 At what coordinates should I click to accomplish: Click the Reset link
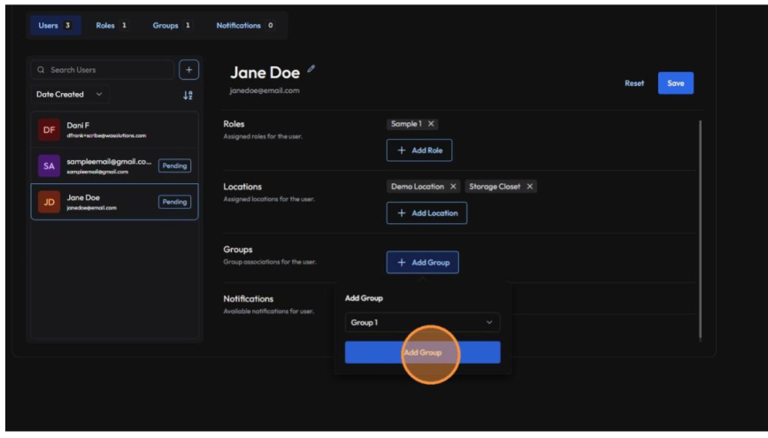click(634, 83)
